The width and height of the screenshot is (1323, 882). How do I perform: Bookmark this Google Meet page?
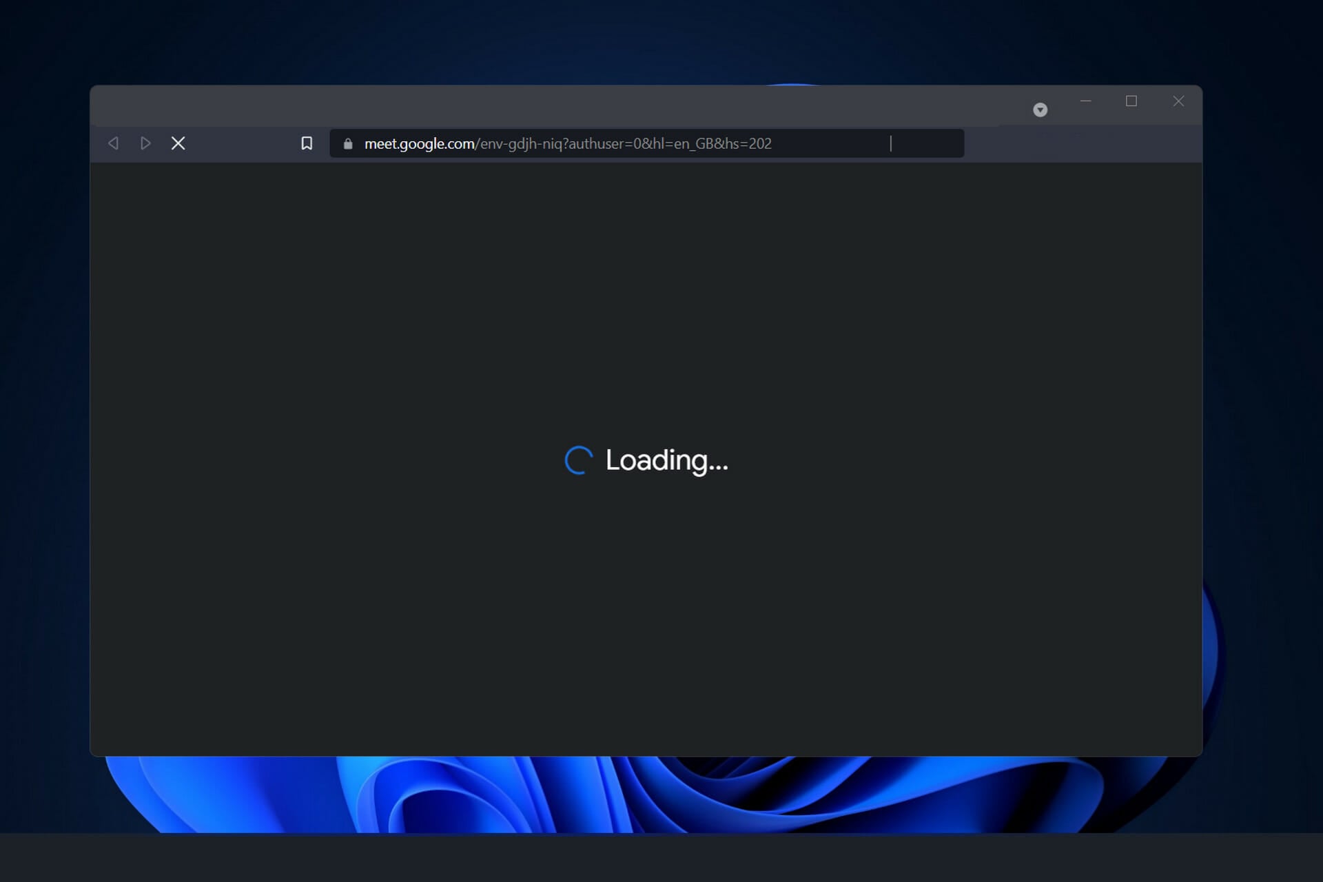tap(307, 143)
